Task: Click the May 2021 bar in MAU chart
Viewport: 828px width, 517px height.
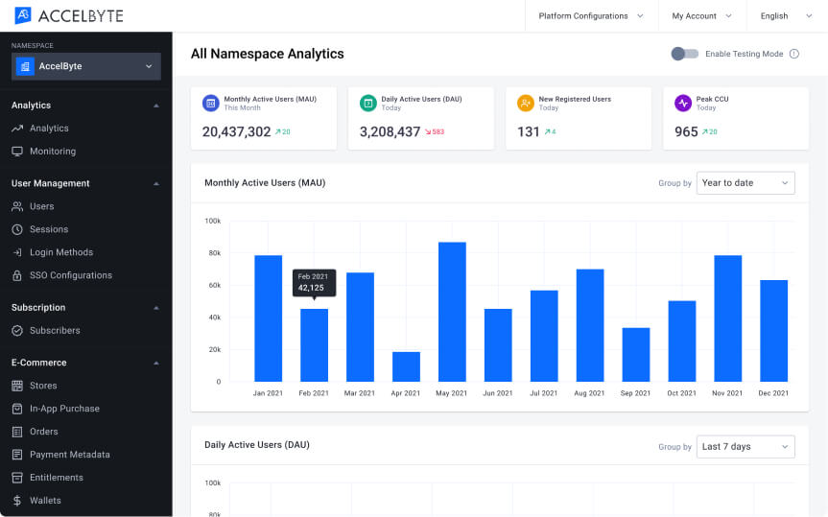Action: (452, 312)
